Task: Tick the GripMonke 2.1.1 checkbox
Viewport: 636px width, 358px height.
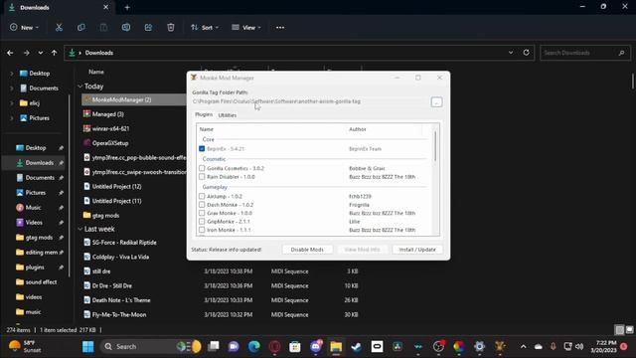Action: point(202,221)
